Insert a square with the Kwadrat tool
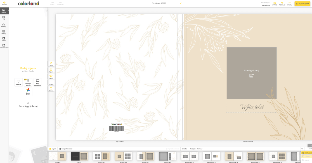Image resolution: width=312 pixels, height=163 pixels. click(51, 83)
